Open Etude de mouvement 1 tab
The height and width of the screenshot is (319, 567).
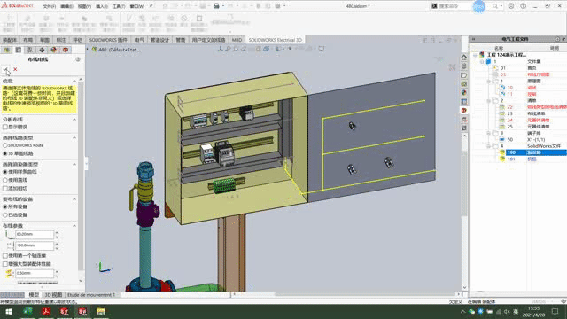[91, 295]
